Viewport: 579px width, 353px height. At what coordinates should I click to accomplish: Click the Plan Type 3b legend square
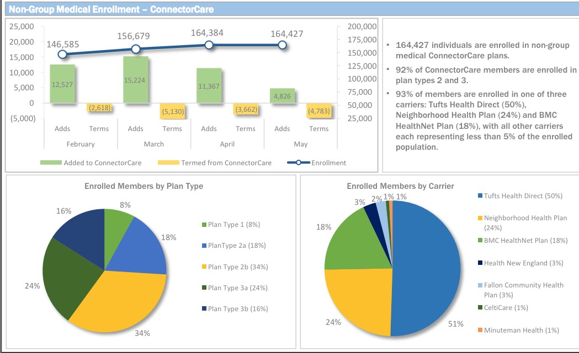204,309
